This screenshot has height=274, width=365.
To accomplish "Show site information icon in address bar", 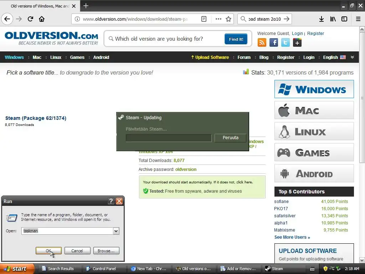I will click(x=77, y=19).
